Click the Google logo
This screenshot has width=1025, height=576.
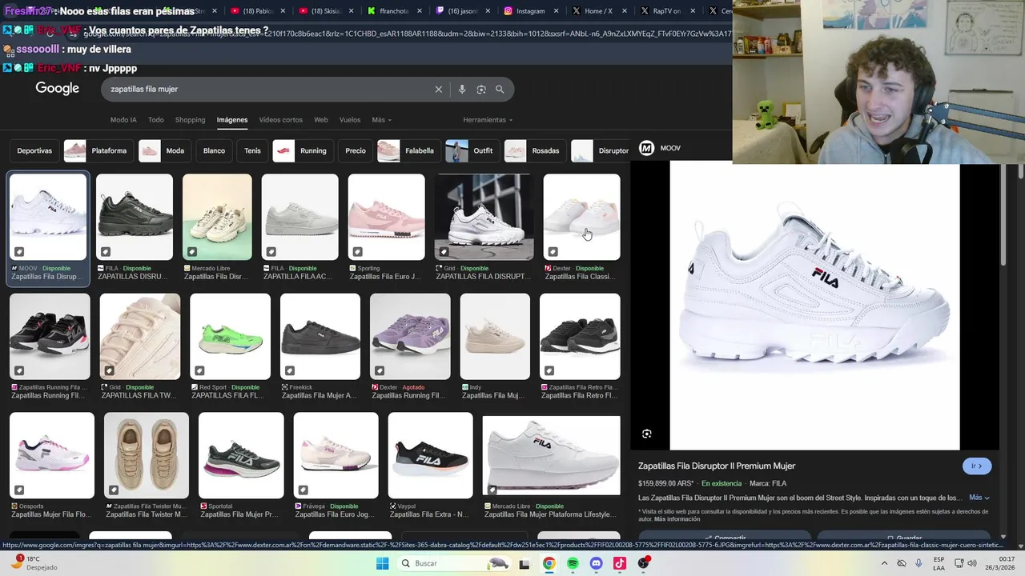point(57,89)
